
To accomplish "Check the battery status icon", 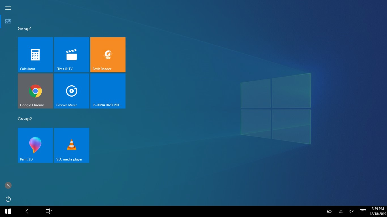I will (329, 211).
